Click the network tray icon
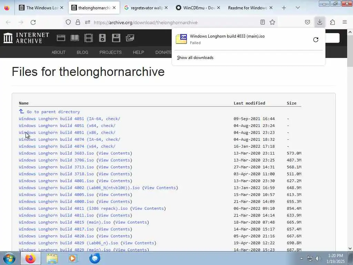The height and width of the screenshot is (265, 353). (x=310, y=259)
